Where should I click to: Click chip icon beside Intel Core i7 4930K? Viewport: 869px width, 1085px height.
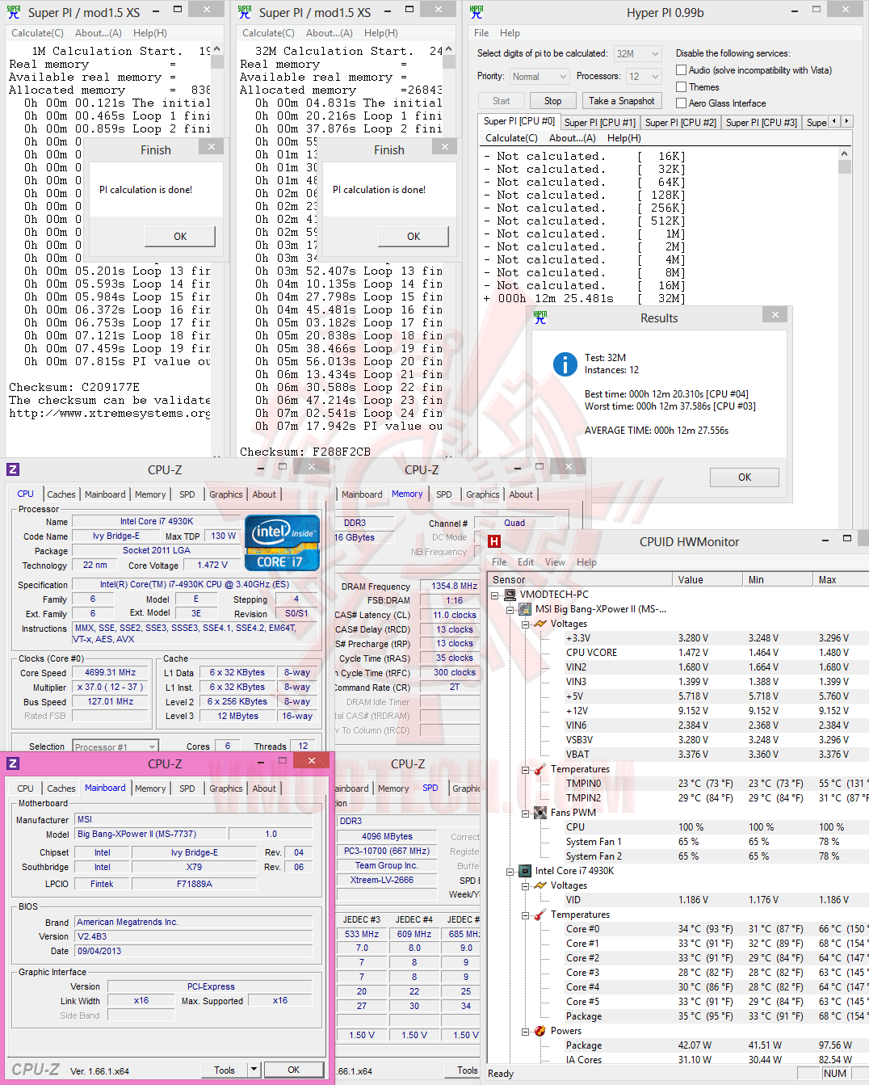(x=525, y=871)
